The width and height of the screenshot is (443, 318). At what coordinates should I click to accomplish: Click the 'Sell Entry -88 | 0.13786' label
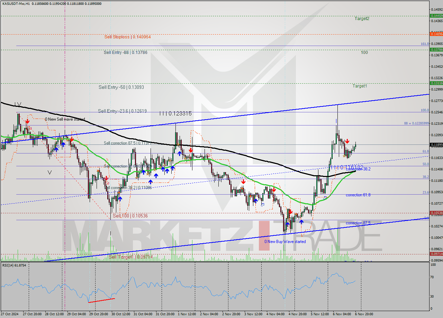(125, 53)
